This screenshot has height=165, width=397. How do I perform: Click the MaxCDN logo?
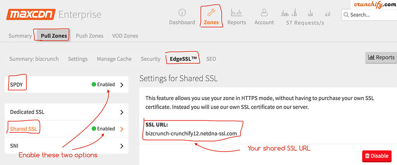[x=31, y=15]
